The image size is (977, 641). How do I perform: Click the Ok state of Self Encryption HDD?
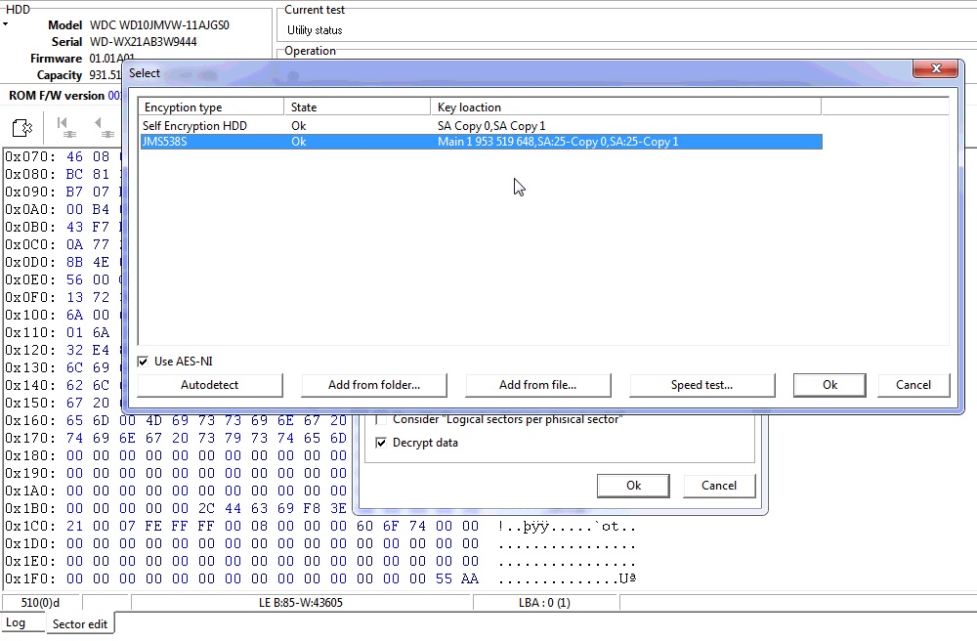(x=298, y=126)
